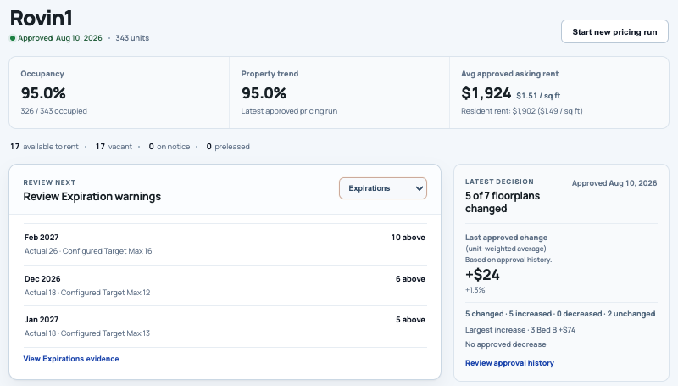This screenshot has height=386, width=678.
Task: Click 'Approved Aug 10, 2026' in Latest Decision
Action: (614, 183)
